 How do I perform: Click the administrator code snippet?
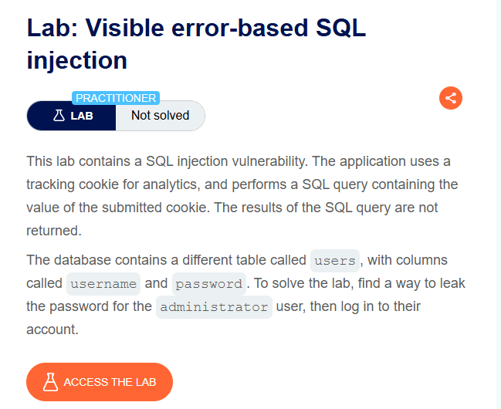pyautogui.click(x=214, y=307)
